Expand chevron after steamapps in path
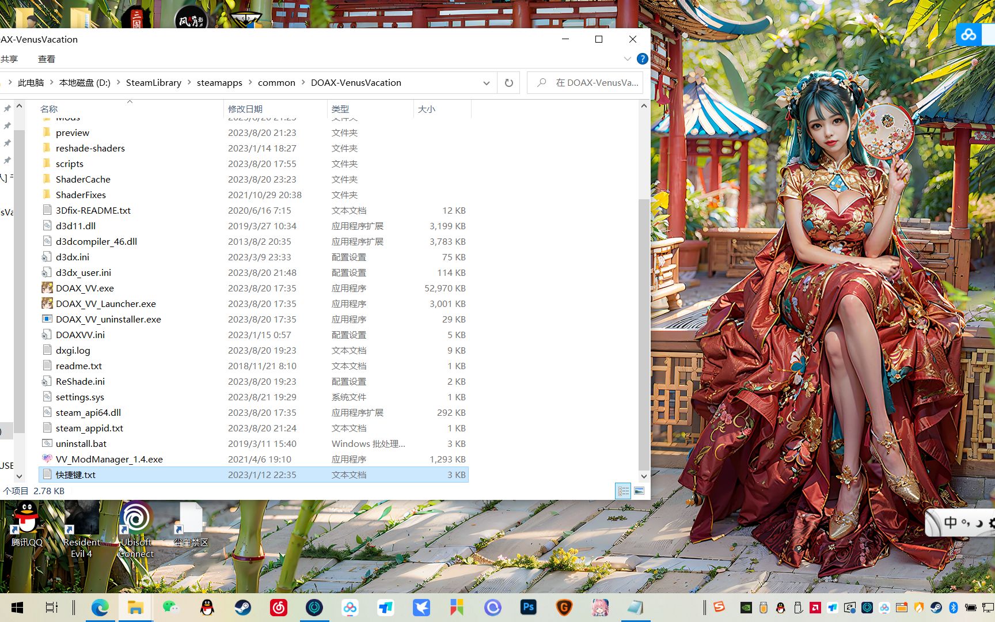The width and height of the screenshot is (995, 622). (250, 83)
